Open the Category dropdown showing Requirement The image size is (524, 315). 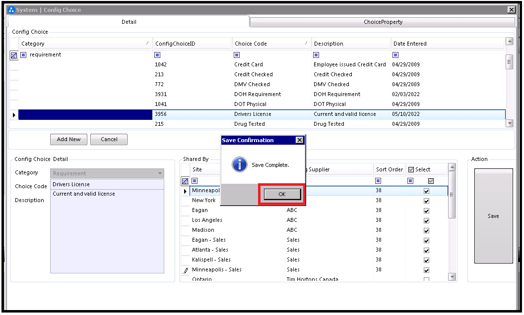coord(107,173)
